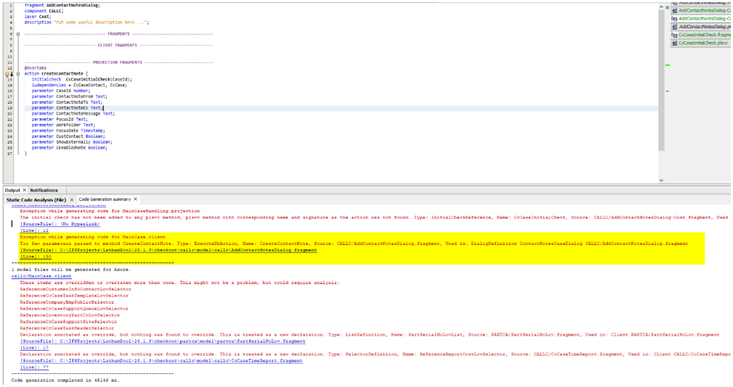This screenshot has width=733, height=387.
Task: Select CcCaseInitialCheck.plsvc in the file list
Action: click(703, 43)
